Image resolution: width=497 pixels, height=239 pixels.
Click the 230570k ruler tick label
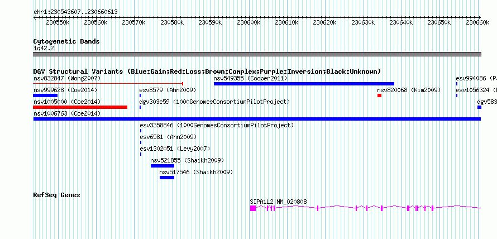click(134, 22)
